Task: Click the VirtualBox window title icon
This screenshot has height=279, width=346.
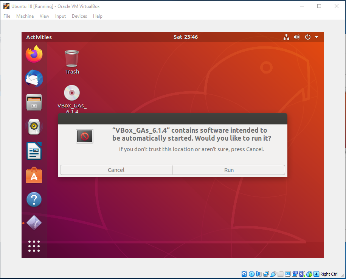Action: pyautogui.click(x=6, y=6)
